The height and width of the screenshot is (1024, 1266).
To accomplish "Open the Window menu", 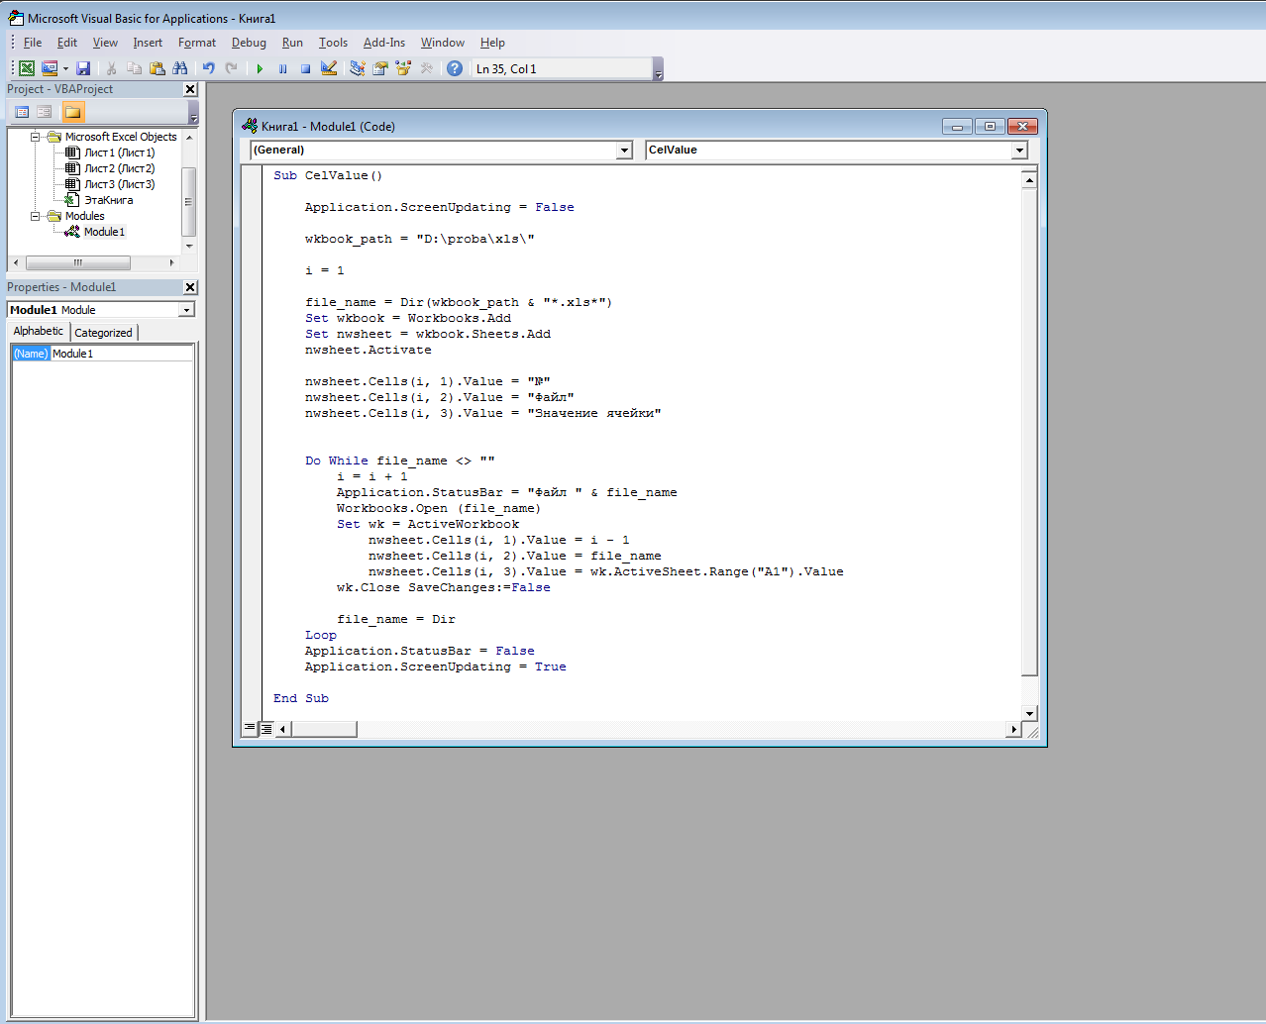I will (442, 43).
